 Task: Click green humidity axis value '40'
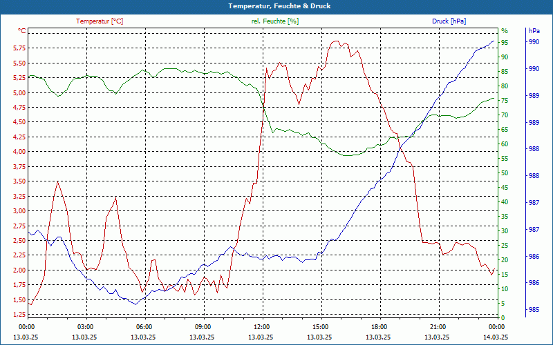tap(505, 202)
